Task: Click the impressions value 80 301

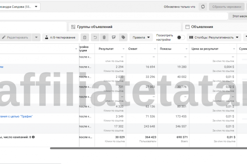Action: point(182,106)
